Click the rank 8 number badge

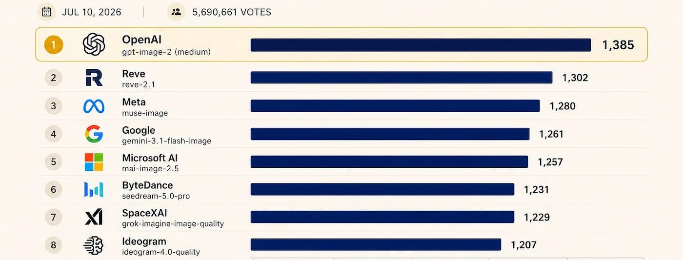54,245
